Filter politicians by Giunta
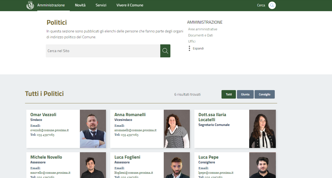 click(x=245, y=94)
